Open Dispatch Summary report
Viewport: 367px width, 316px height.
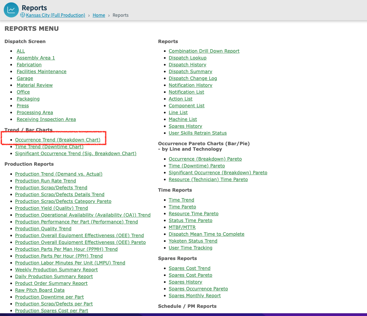[x=190, y=71]
